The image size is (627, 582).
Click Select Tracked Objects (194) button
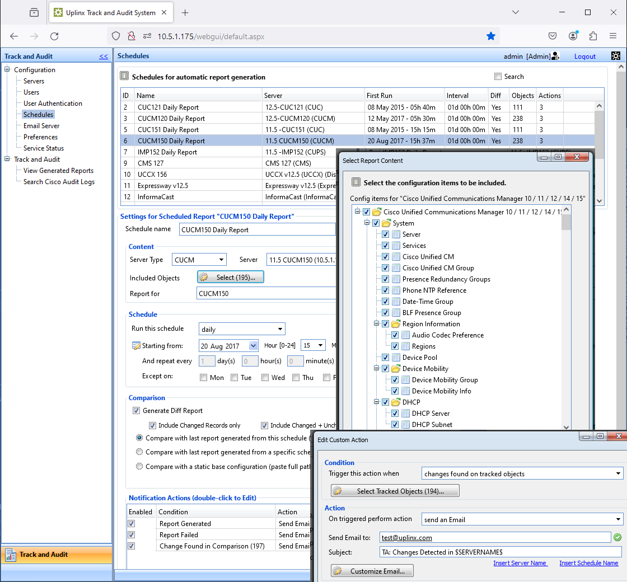(395, 491)
